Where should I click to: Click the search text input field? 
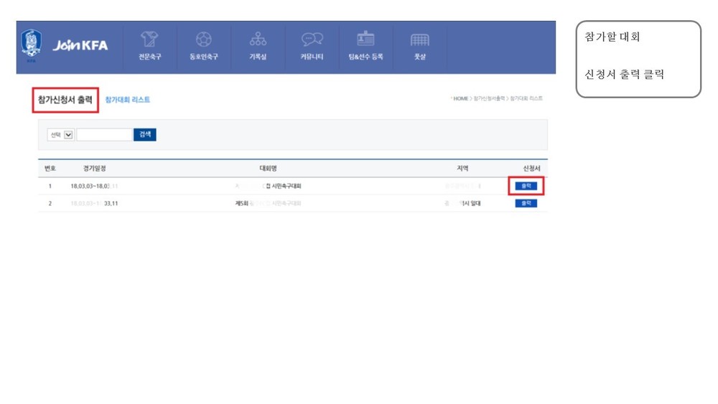pos(104,134)
